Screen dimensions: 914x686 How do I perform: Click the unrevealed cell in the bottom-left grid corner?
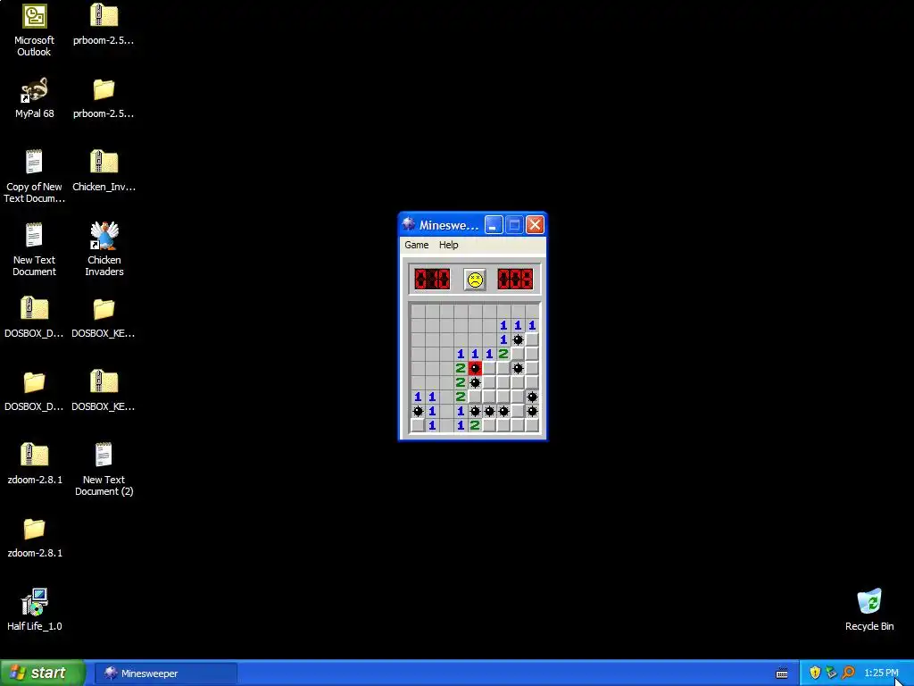[418, 425]
